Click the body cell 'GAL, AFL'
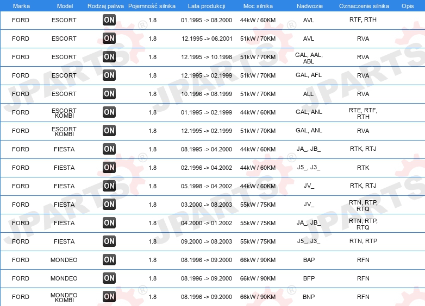Image resolution: width=425 pixels, height=306 pixels. tap(309, 75)
